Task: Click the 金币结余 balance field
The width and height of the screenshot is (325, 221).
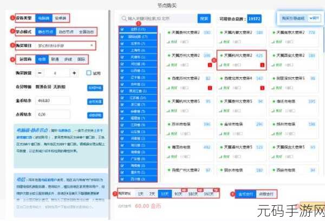Action: coord(53,101)
